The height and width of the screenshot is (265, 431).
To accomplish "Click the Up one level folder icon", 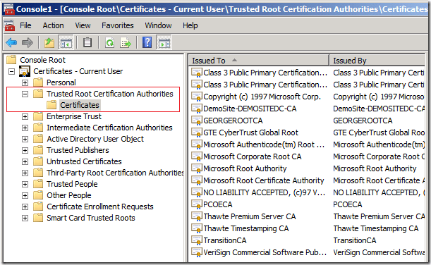I will (x=49, y=42).
